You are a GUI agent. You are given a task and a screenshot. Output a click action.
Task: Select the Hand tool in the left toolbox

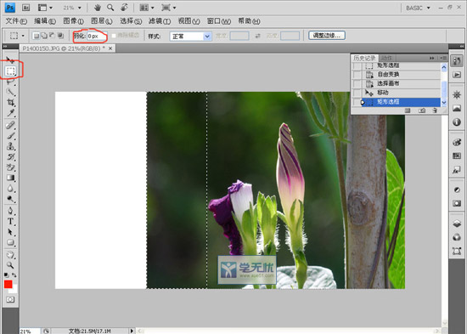[10, 254]
